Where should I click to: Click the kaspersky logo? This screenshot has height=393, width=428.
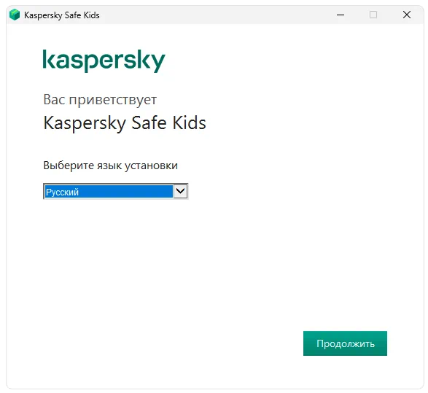[104, 61]
